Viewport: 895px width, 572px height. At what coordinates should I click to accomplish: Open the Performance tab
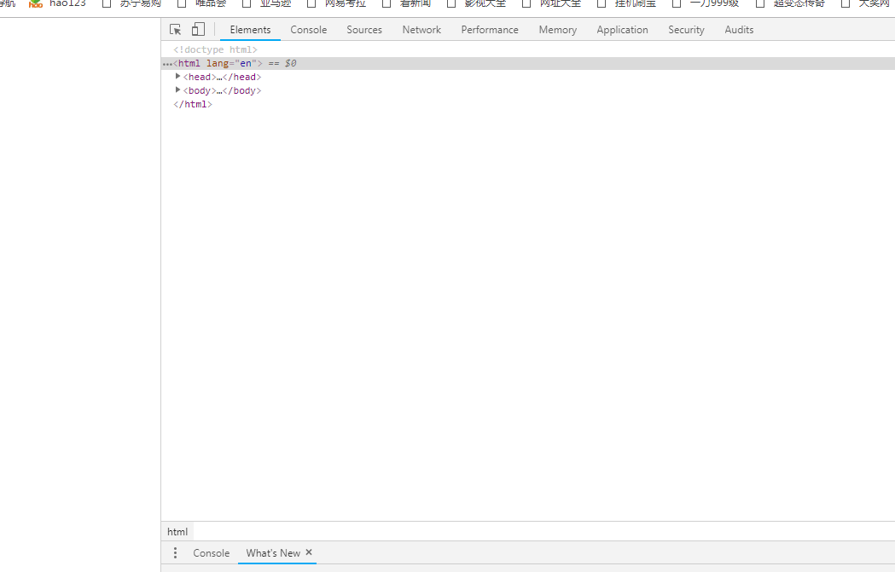click(490, 30)
